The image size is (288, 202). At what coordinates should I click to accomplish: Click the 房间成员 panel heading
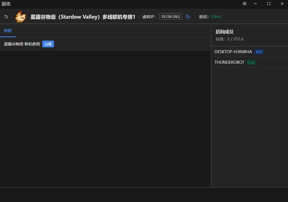coord(225,32)
